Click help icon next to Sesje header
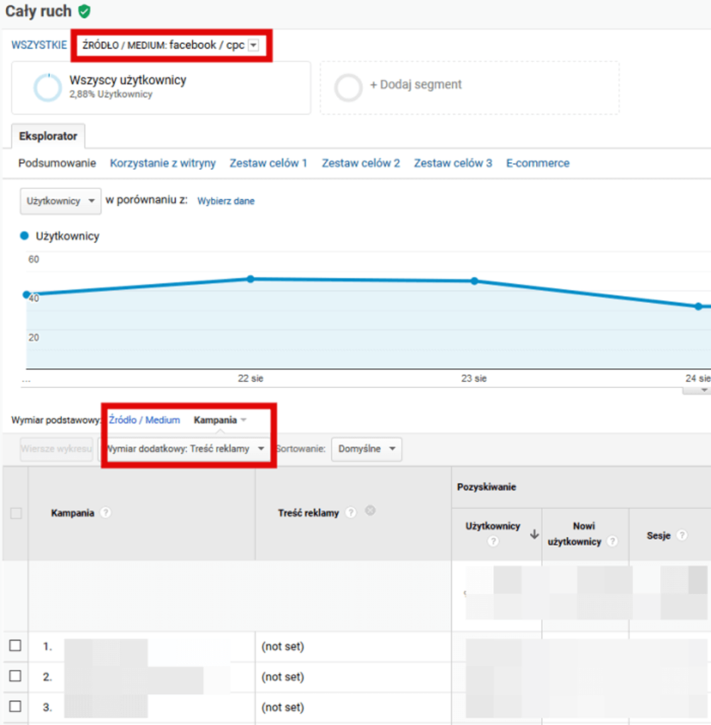The image size is (711, 725). click(681, 535)
